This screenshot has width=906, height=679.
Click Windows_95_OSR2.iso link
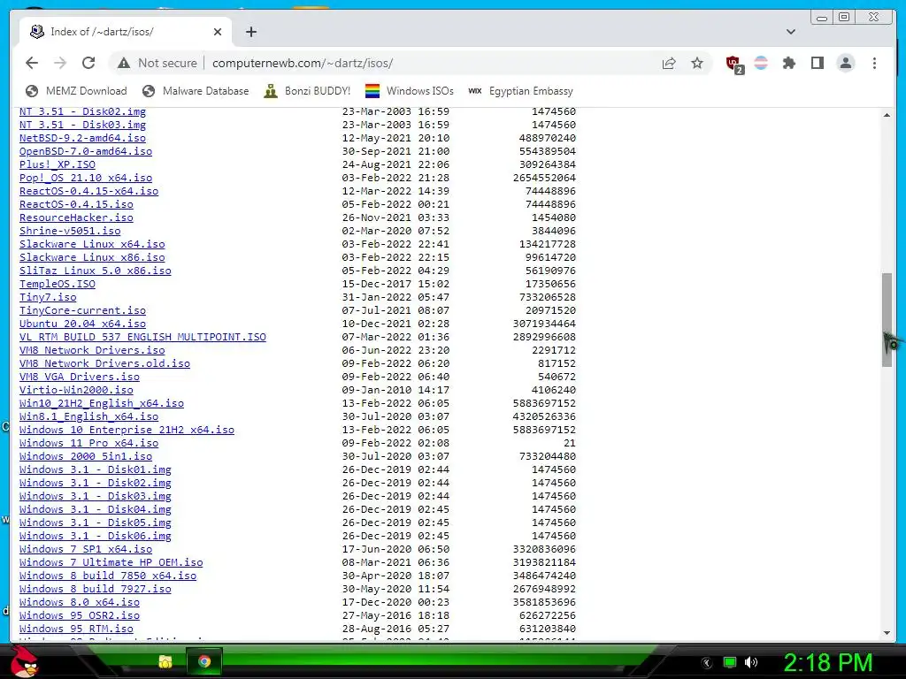pyautogui.click(x=79, y=616)
